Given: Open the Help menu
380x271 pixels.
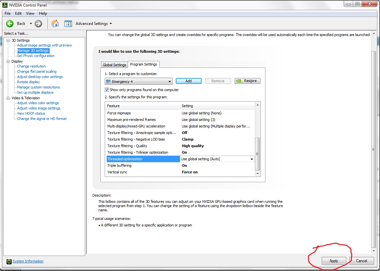Looking at the screenshot, I should (x=43, y=13).
